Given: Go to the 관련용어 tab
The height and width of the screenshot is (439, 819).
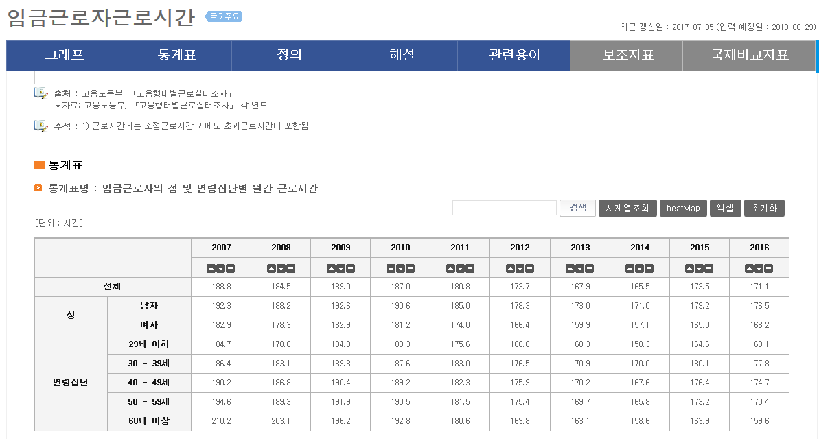Looking at the screenshot, I should tap(514, 56).
